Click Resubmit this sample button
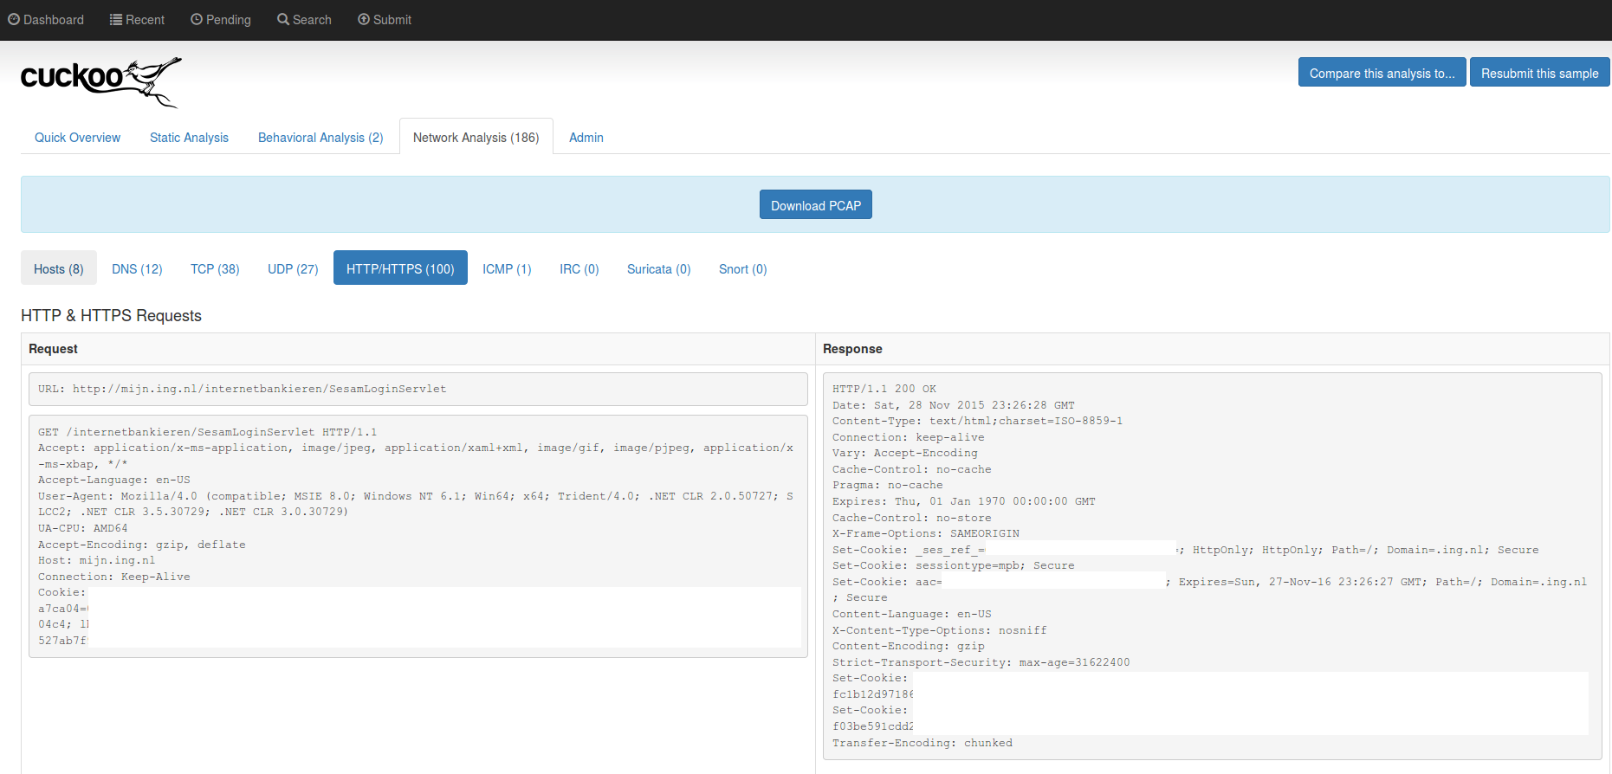The height and width of the screenshot is (774, 1612). coord(1539,73)
